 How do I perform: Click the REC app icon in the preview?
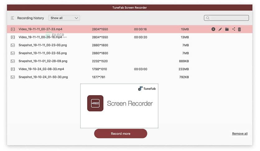click(x=95, y=103)
